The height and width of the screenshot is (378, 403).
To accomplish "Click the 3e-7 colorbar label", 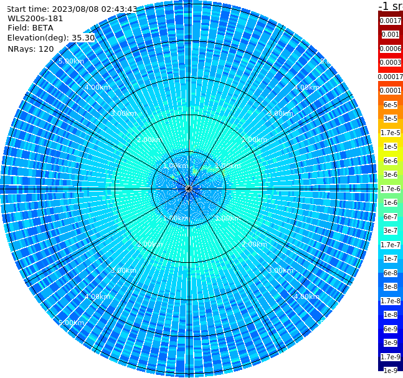I will pyautogui.click(x=391, y=230).
